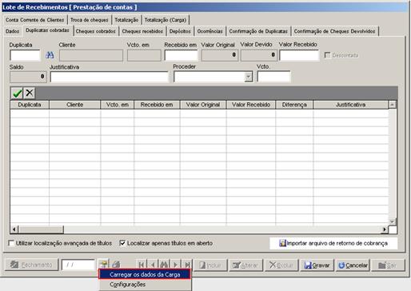Click the Justificativa text field

110,77
